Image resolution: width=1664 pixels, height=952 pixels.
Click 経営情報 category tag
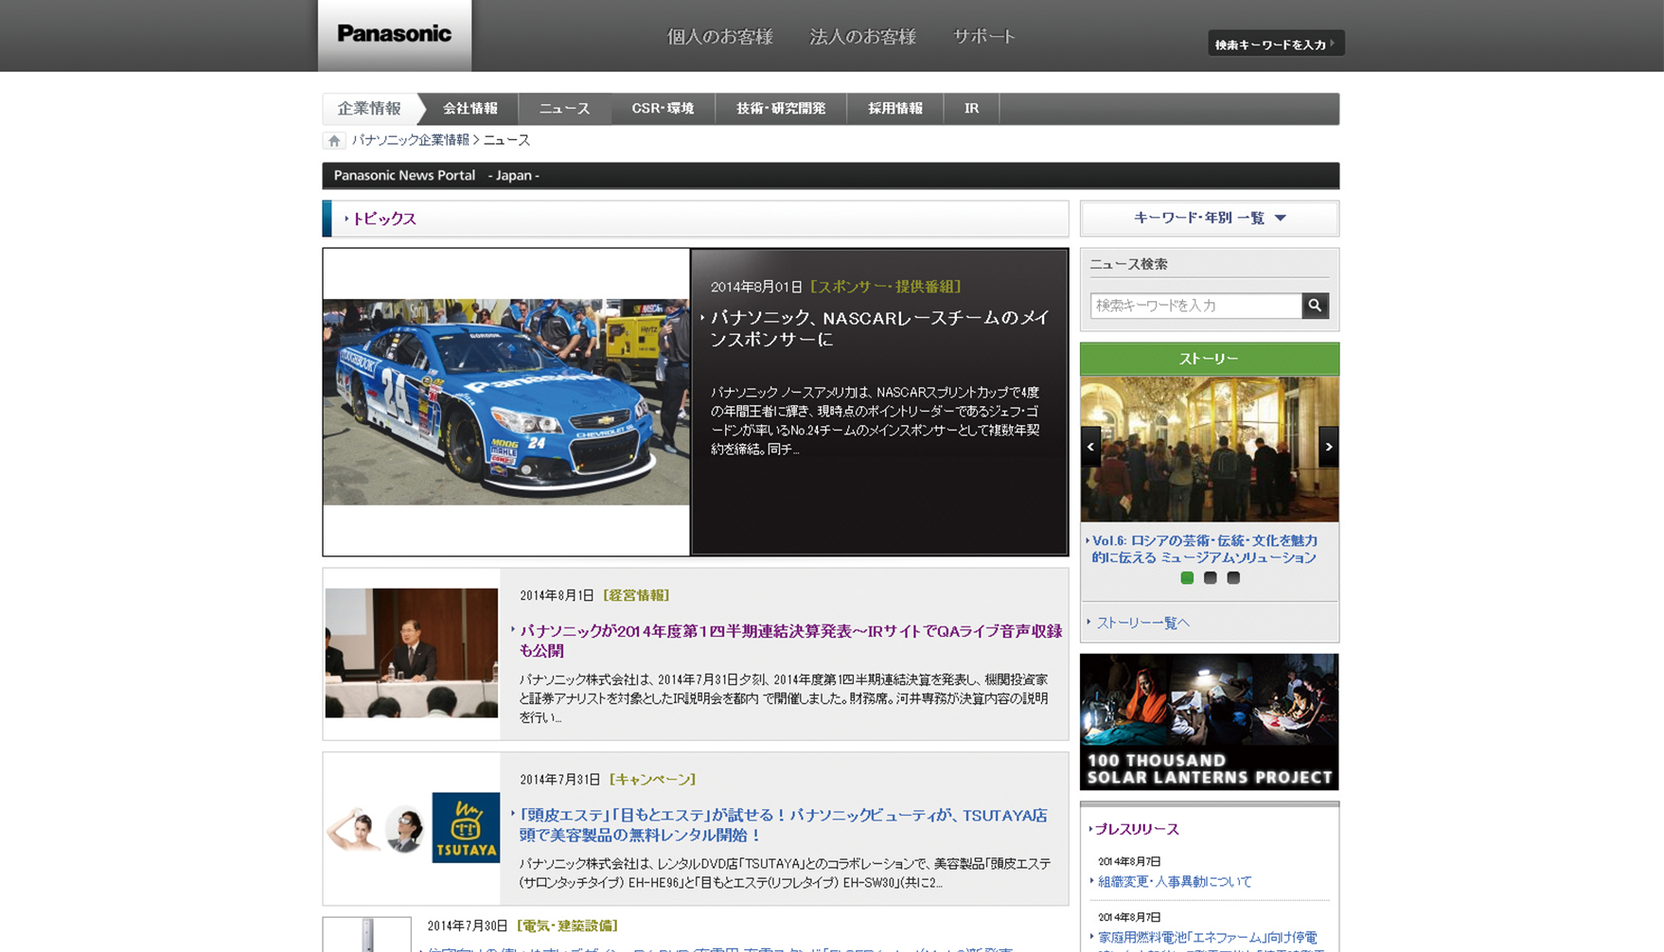click(x=636, y=595)
